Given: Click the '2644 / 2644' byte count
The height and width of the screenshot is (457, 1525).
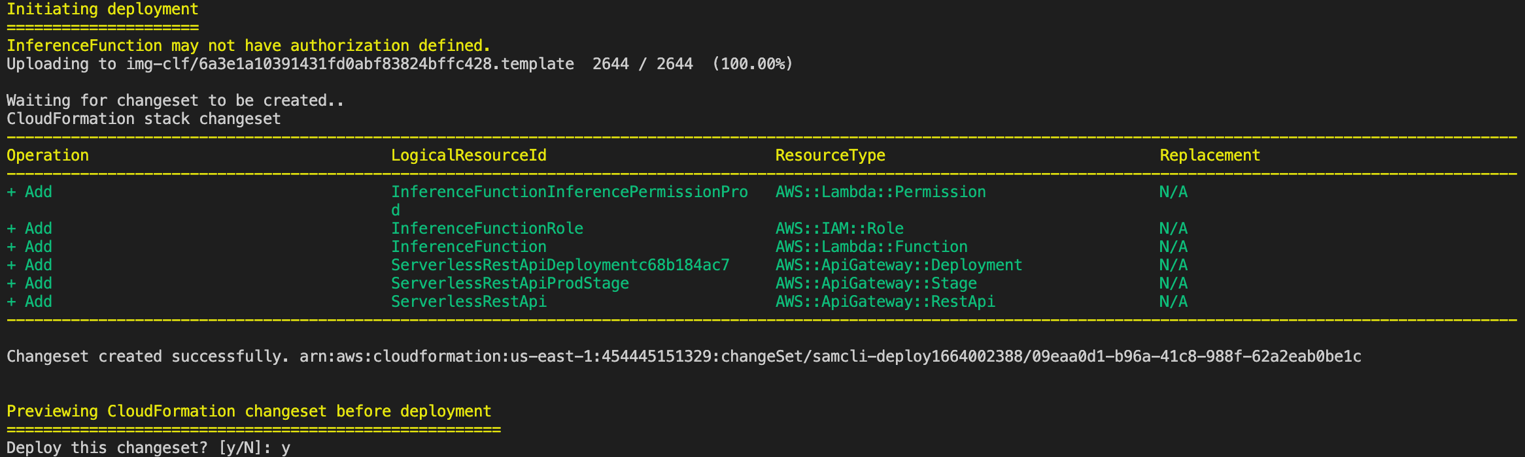Looking at the screenshot, I should coord(643,64).
